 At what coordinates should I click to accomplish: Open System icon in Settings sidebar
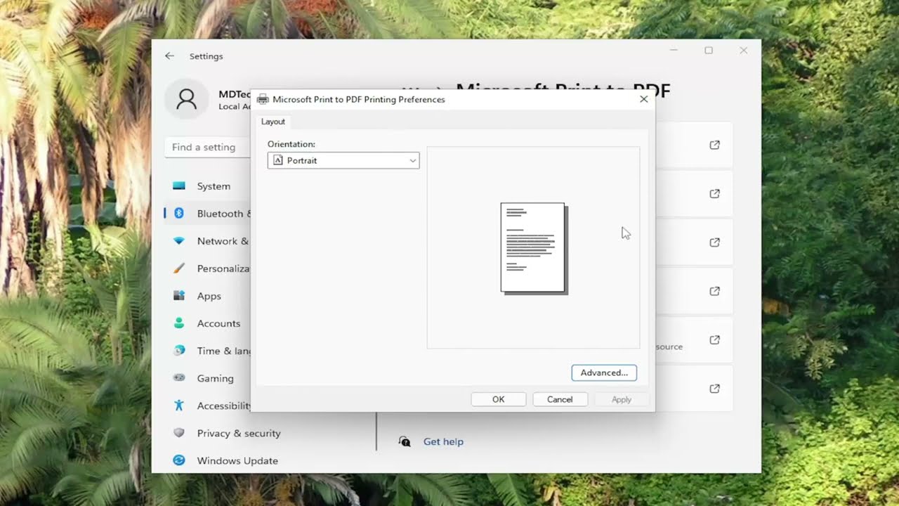[179, 186]
